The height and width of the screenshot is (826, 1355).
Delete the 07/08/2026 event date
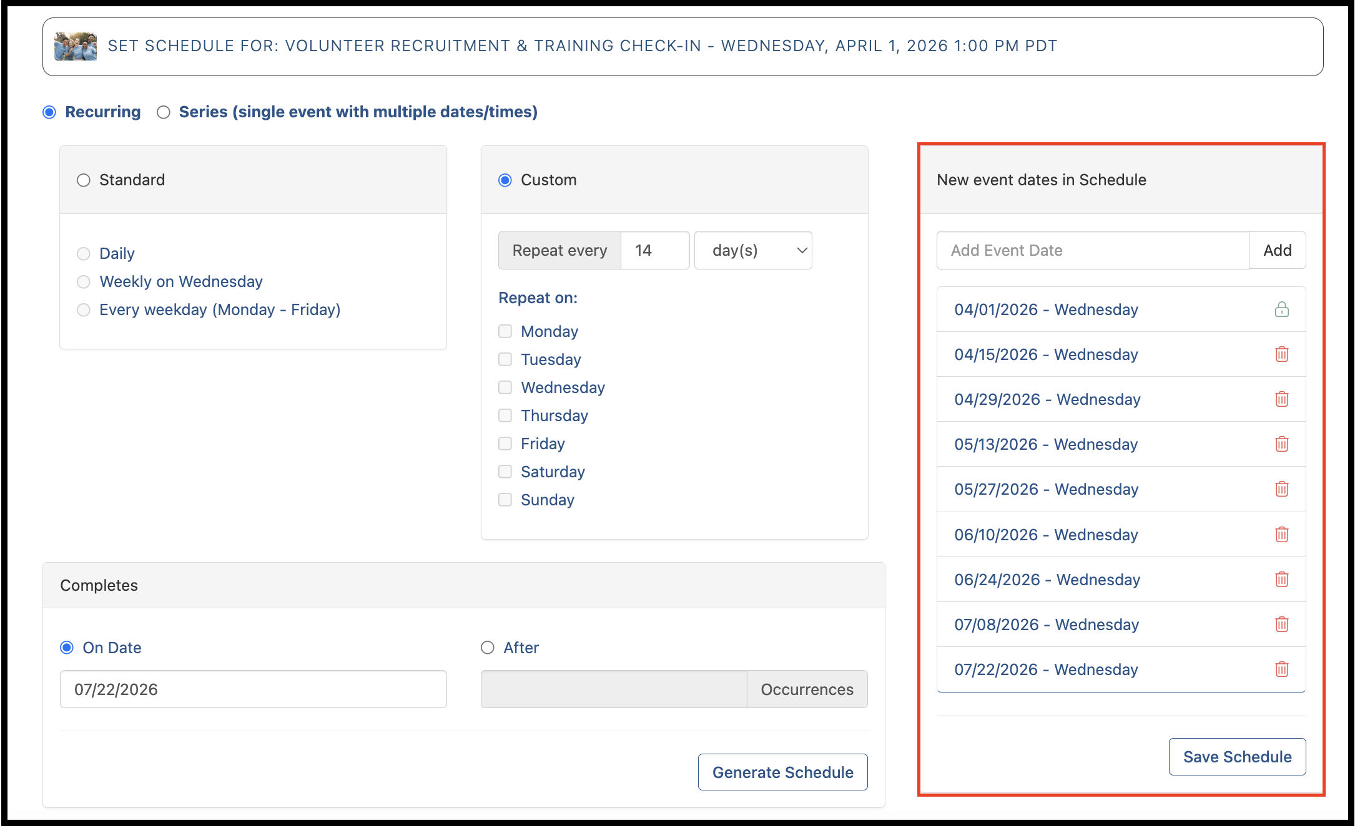pos(1281,624)
